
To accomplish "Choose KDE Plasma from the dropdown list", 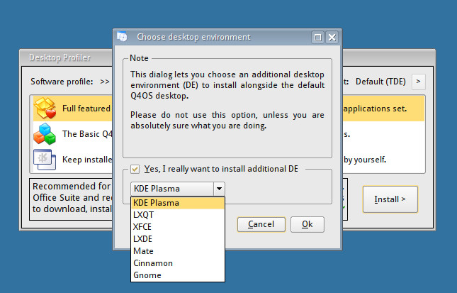I will tap(178, 203).
